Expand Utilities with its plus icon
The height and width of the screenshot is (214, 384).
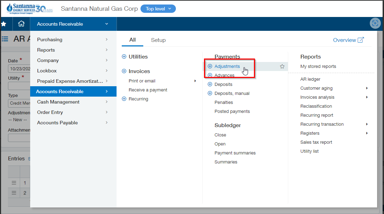(124, 56)
